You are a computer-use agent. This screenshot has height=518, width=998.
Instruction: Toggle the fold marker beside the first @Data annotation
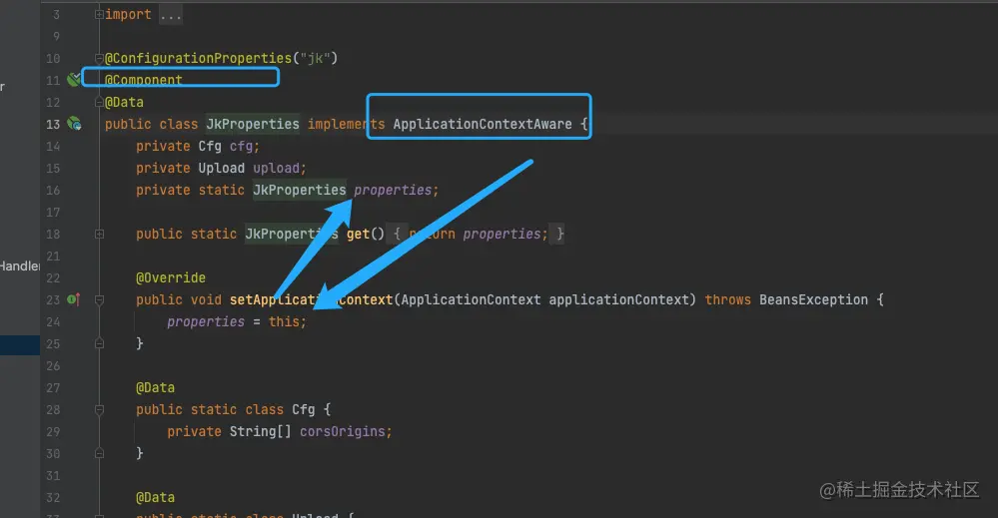[x=99, y=102]
